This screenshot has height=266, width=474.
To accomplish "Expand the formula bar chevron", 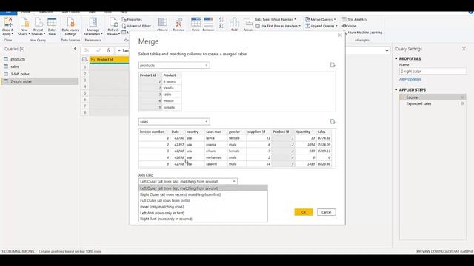I will pyautogui.click(x=387, y=50).
